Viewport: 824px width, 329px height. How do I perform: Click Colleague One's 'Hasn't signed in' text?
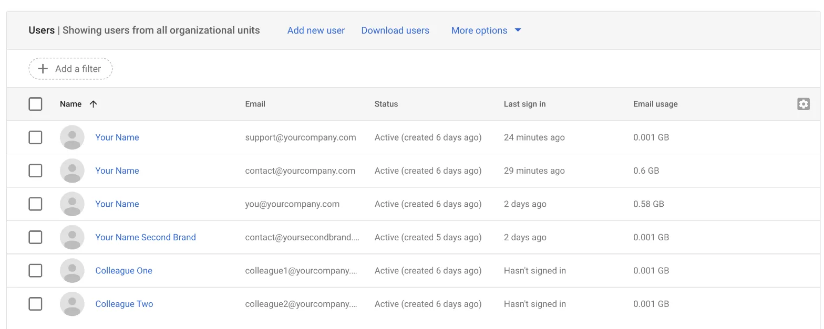(534, 271)
